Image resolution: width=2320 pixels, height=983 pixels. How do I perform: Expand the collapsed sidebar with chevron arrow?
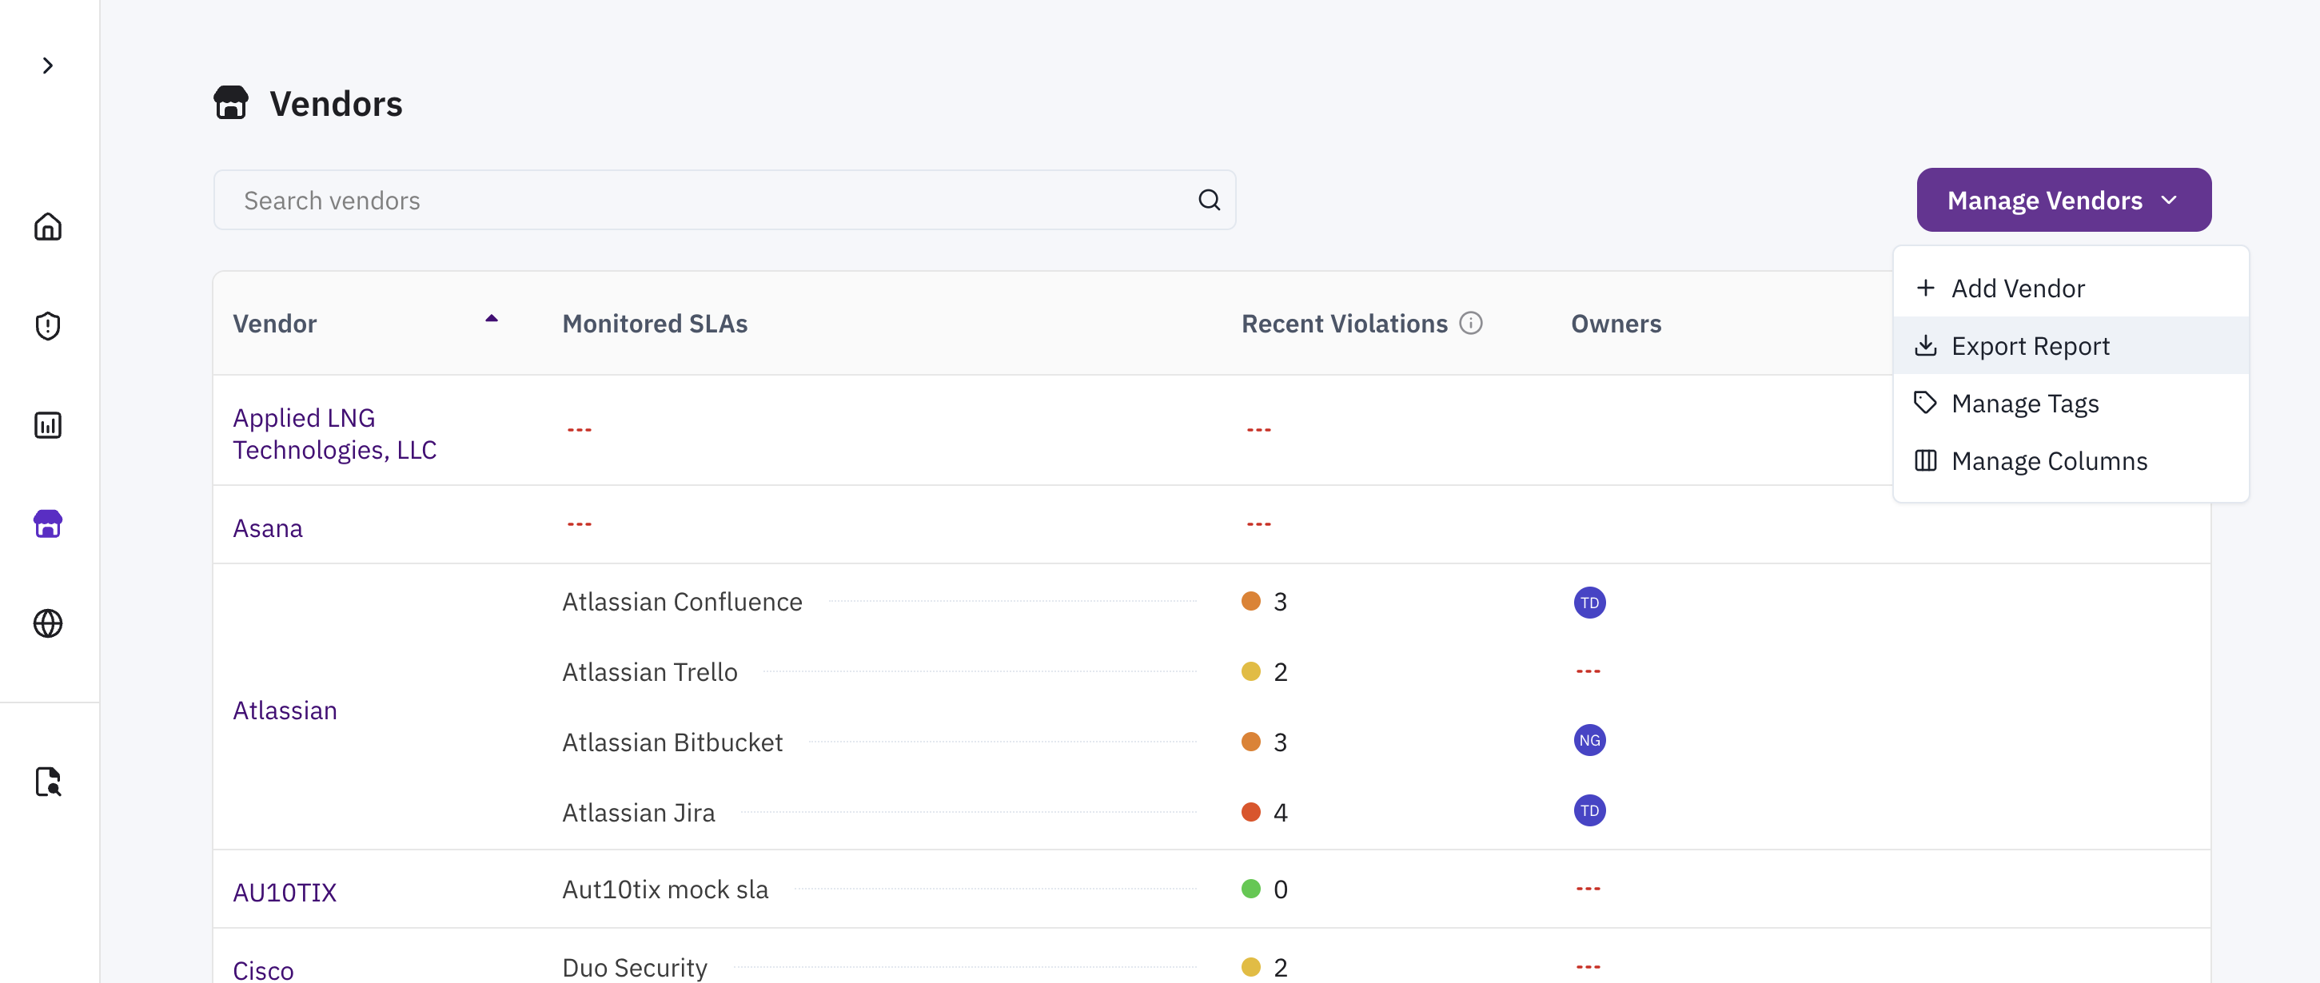click(48, 66)
